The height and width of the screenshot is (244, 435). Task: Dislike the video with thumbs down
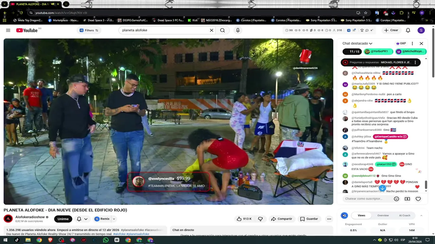261,219
